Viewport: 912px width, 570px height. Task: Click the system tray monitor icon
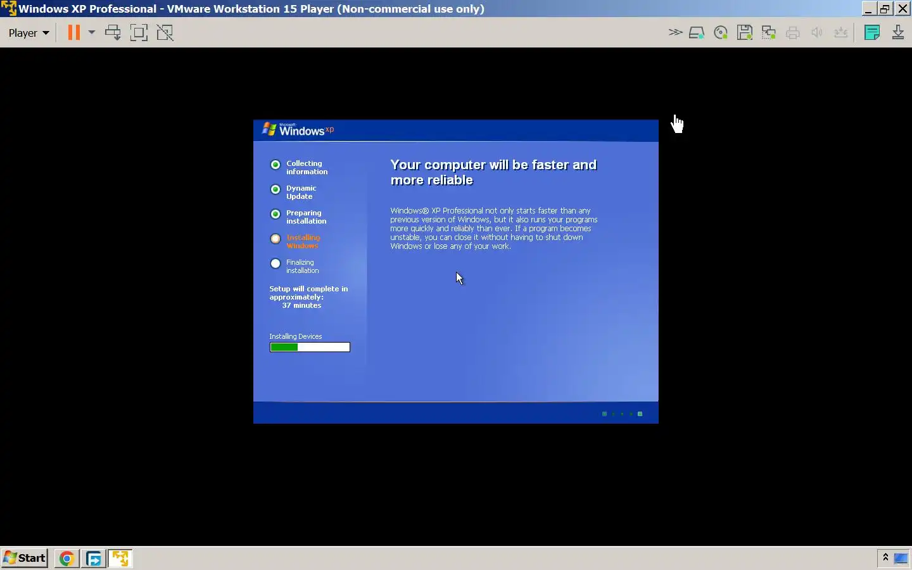(901, 558)
